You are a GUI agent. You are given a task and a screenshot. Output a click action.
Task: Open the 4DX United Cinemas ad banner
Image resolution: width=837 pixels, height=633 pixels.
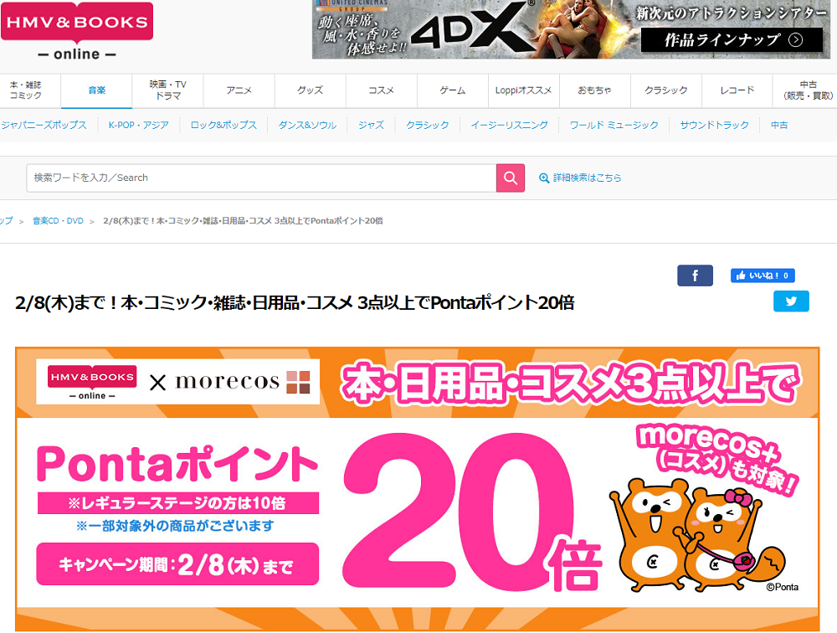click(x=571, y=29)
